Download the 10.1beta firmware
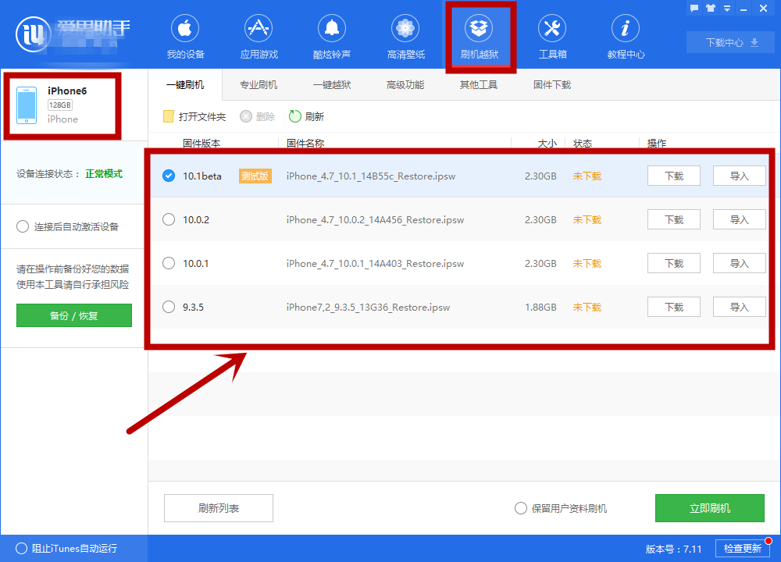This screenshot has height=562, width=781. (x=674, y=176)
